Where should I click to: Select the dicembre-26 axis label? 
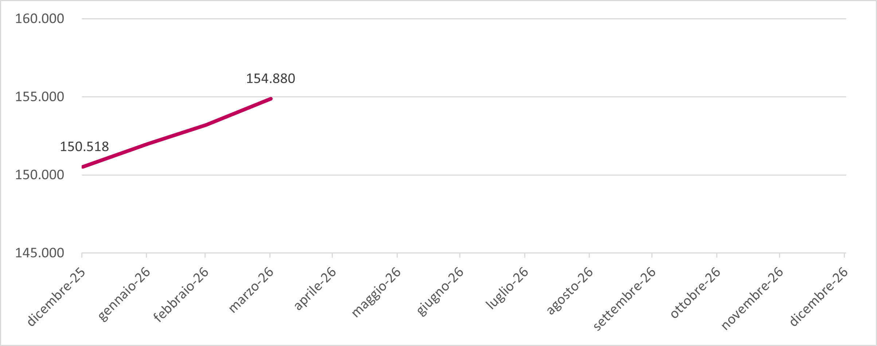tap(819, 296)
